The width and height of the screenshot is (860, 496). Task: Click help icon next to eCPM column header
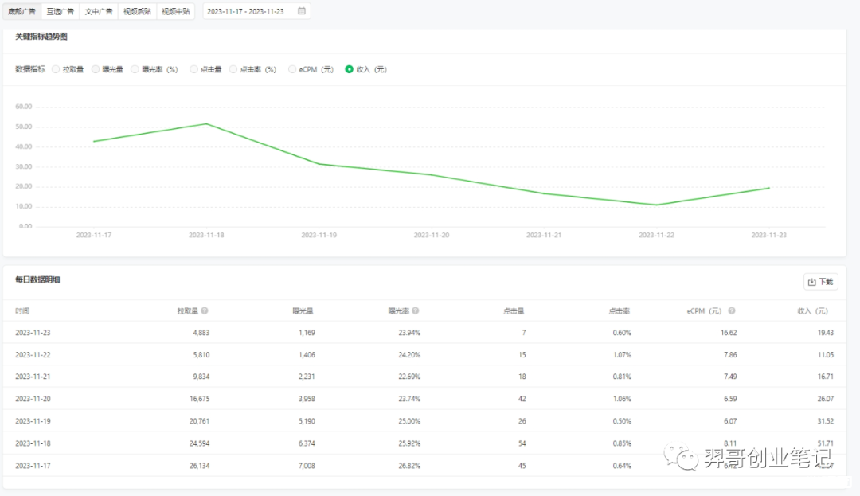pos(732,310)
